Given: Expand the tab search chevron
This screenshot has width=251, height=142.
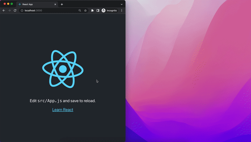Looking at the screenshot, I should pos(122,4).
